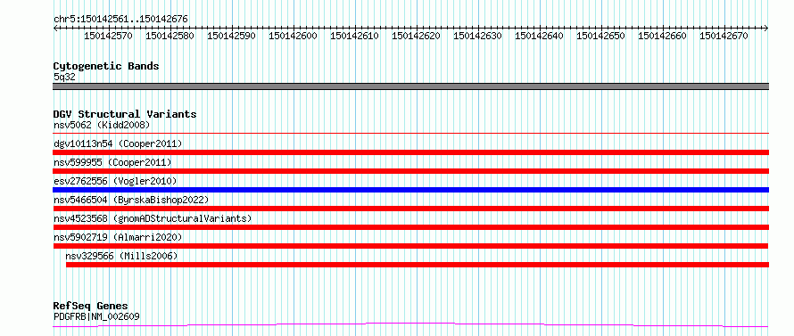Click ruler position 150142620

pyautogui.click(x=416, y=36)
